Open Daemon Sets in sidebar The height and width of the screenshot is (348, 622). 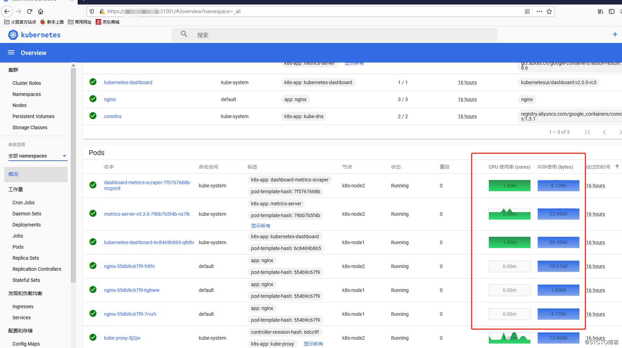pos(27,214)
